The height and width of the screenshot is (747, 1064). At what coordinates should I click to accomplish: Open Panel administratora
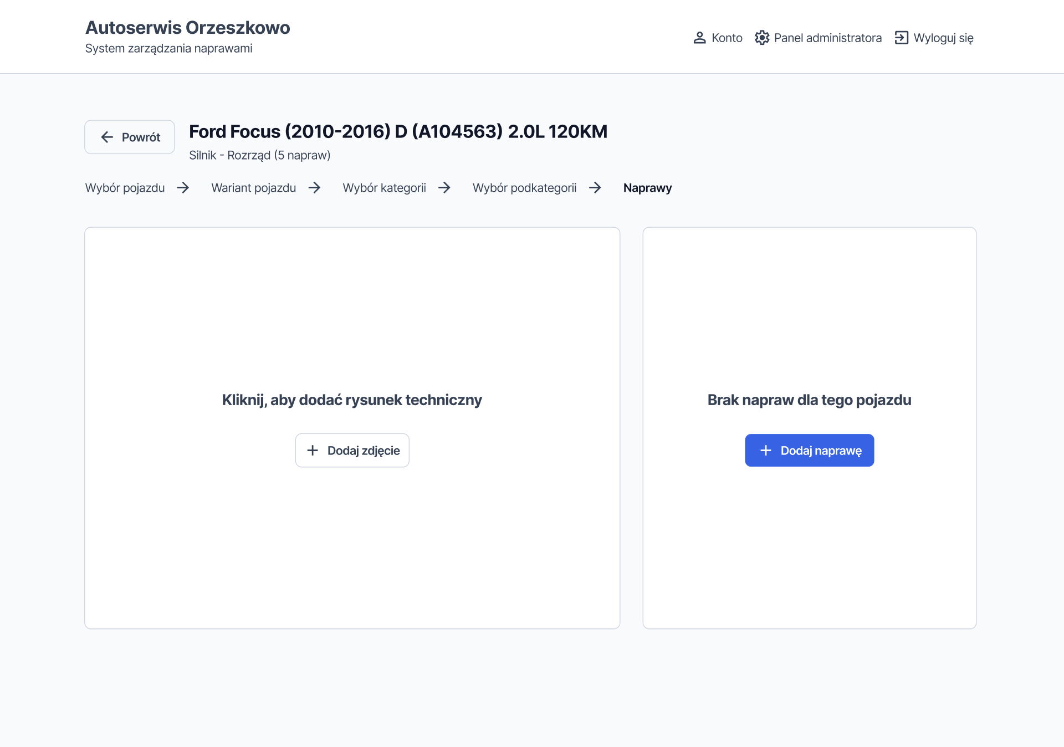818,38
